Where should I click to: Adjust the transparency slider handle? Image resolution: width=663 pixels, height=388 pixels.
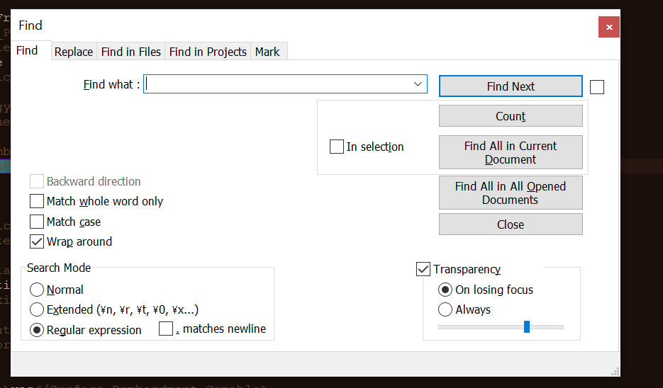click(526, 326)
